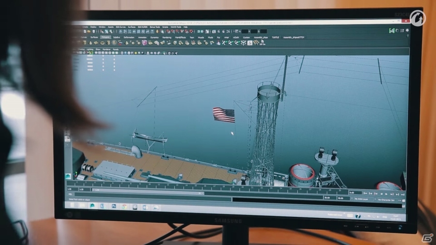Create a new scene from the status line
This screenshot has height=245, width=436.
pyautogui.click(x=85, y=31)
